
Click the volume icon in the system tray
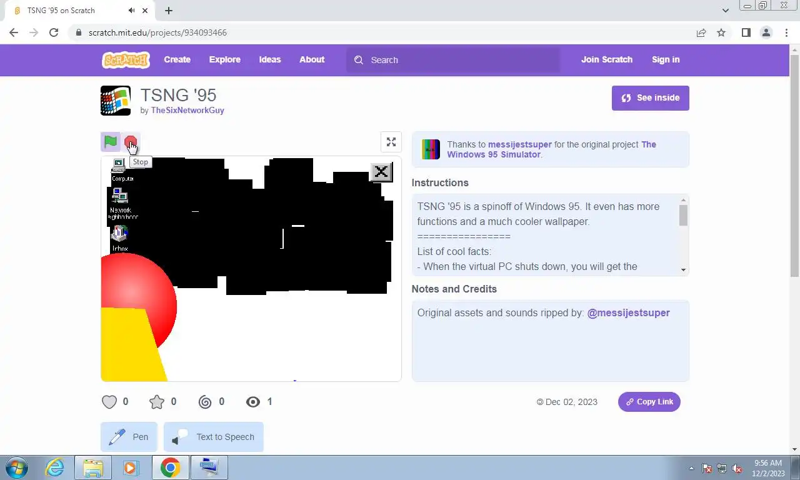point(737,468)
